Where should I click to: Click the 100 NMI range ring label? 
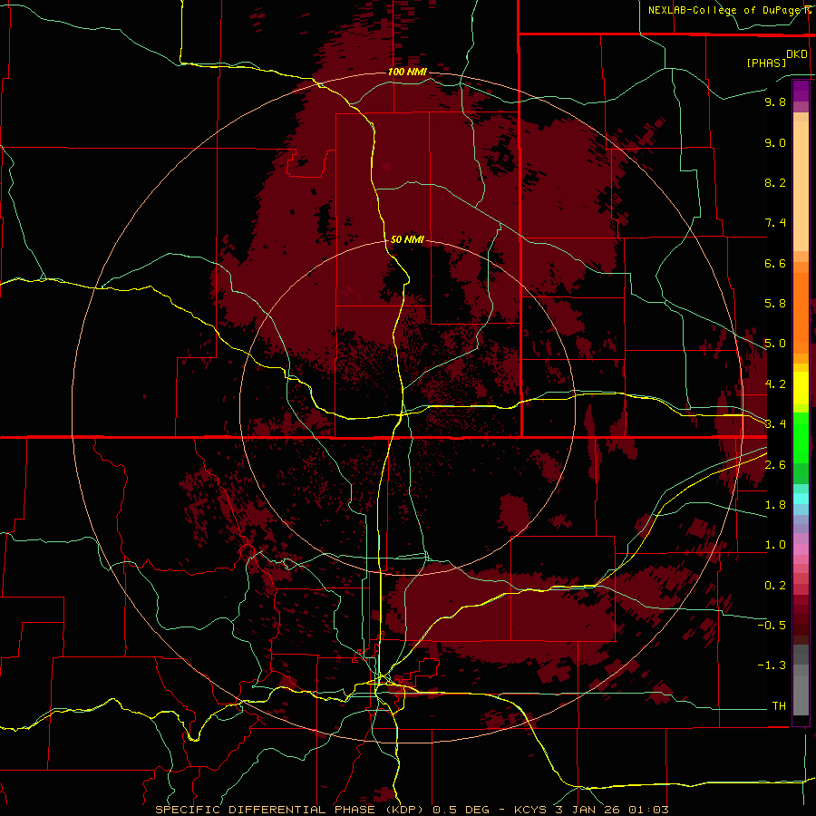click(407, 72)
